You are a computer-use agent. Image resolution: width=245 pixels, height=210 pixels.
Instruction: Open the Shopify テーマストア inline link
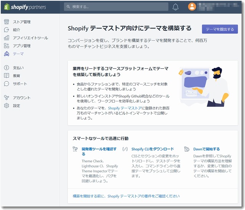point(125,108)
